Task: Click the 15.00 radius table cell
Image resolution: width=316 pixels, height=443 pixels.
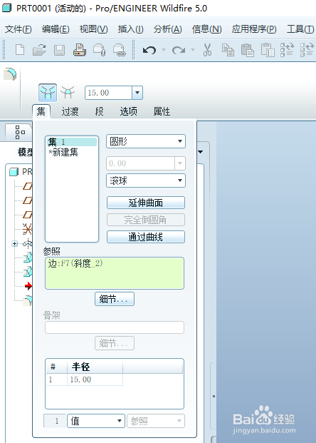Action: point(95,380)
